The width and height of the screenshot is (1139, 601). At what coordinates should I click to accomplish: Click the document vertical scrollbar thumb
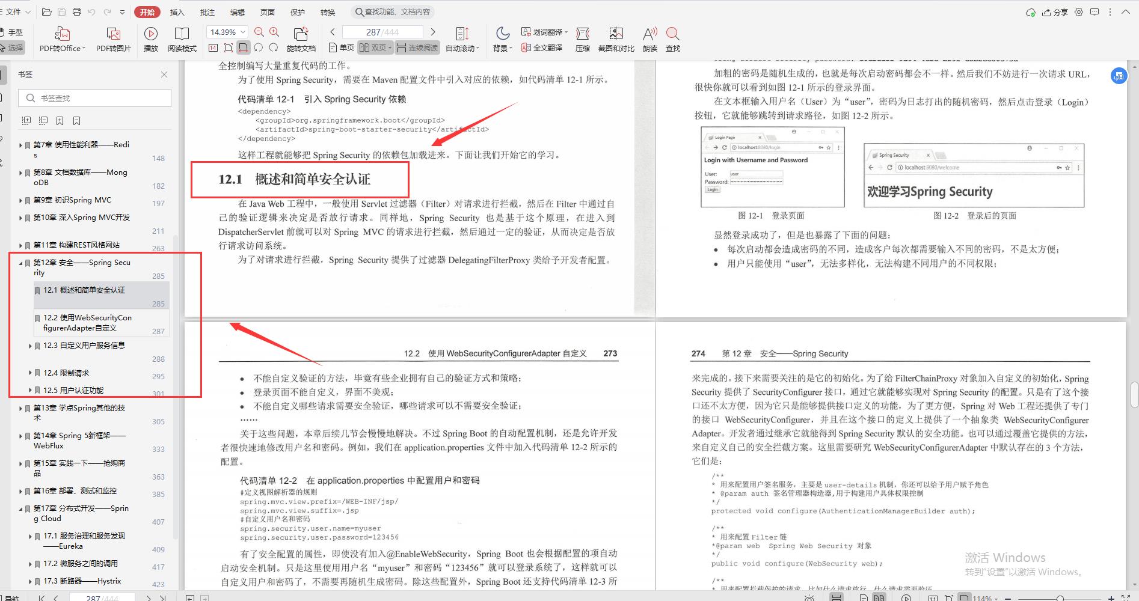click(x=1134, y=395)
